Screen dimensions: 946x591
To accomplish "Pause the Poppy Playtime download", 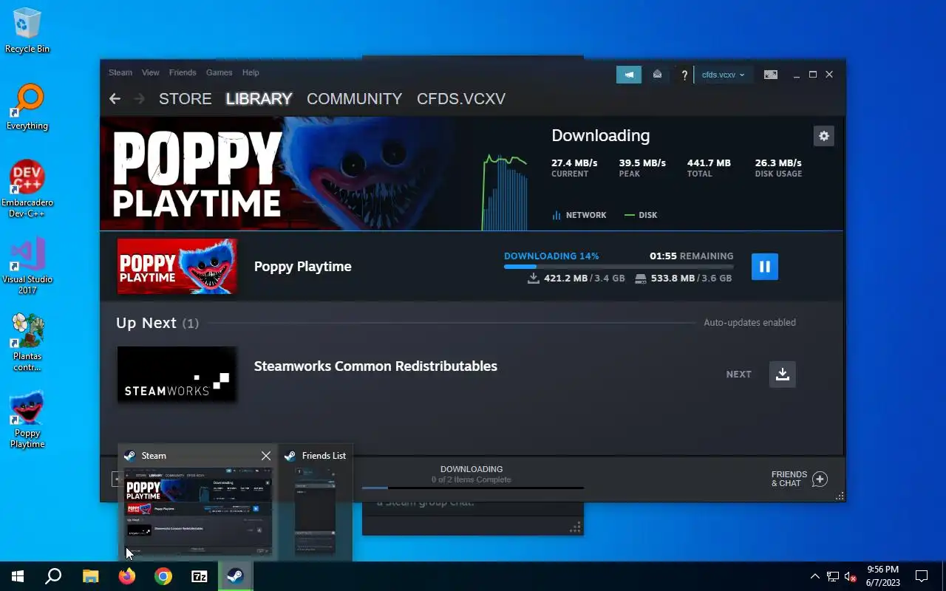I will pyautogui.click(x=765, y=267).
